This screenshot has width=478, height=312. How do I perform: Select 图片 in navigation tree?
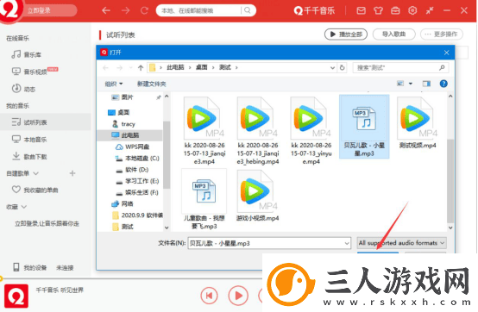pos(127,97)
